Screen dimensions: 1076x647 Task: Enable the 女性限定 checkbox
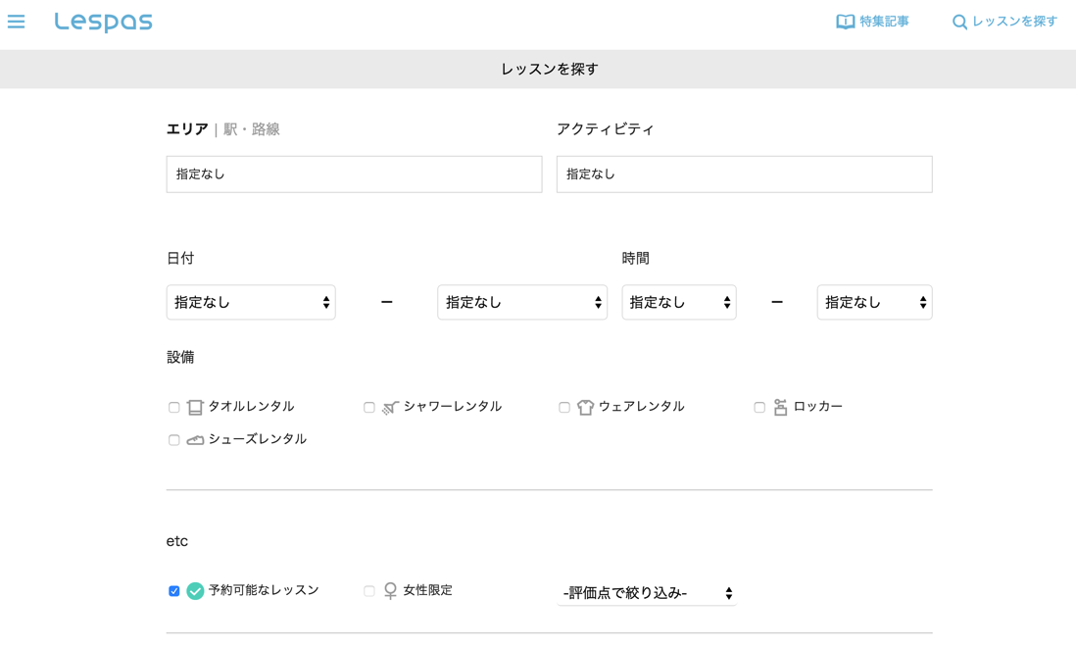click(369, 591)
